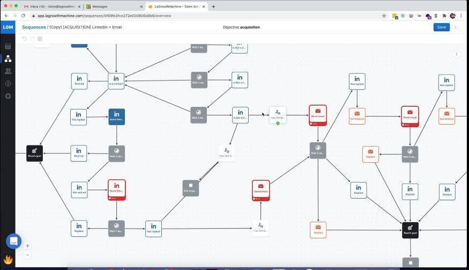Zoom out with the minus button
469x270 pixels.
pyautogui.click(x=27, y=255)
